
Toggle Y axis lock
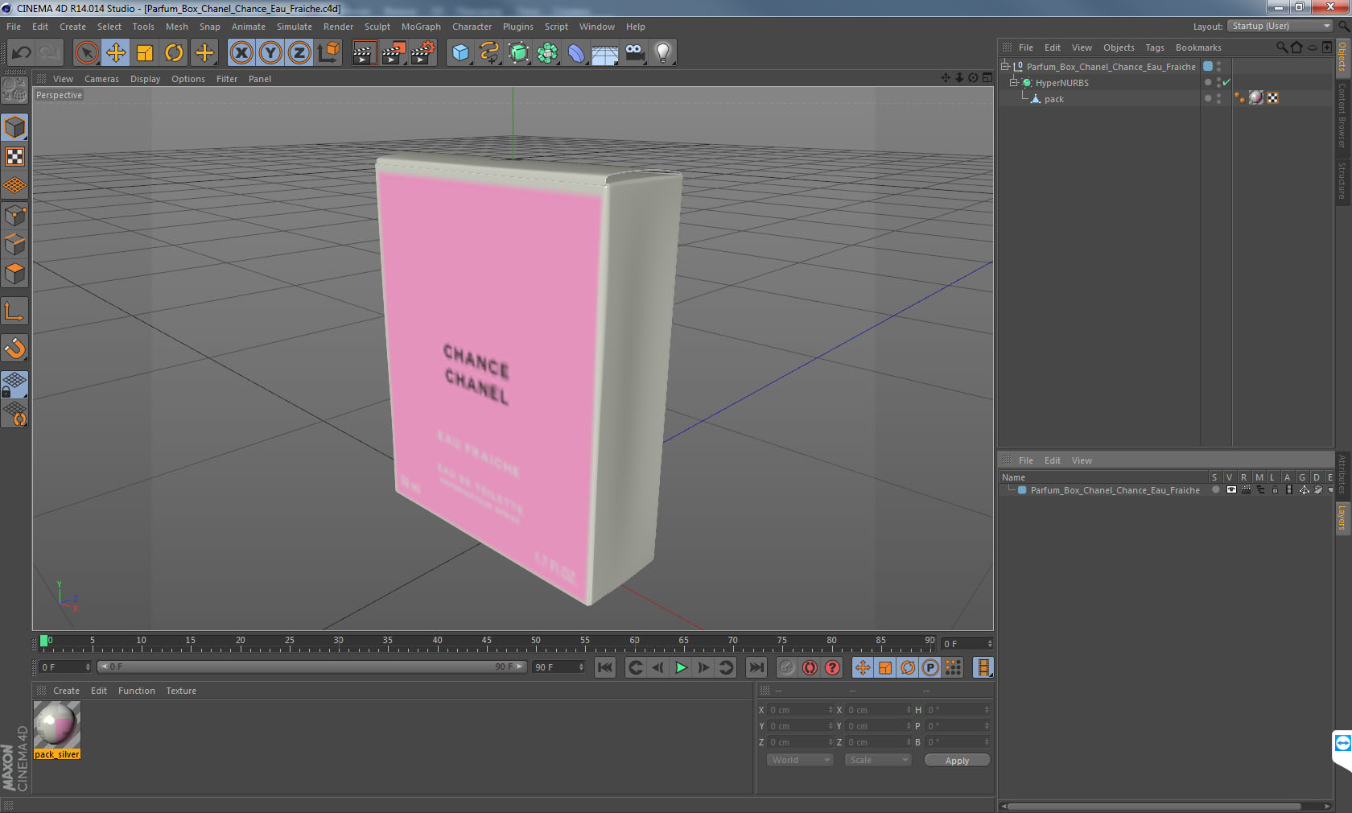point(270,53)
